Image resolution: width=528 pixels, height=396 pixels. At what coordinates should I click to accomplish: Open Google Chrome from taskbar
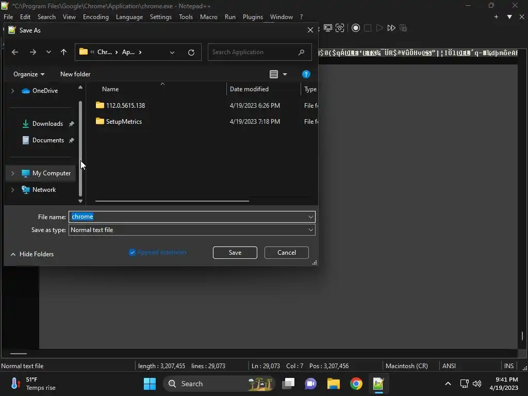(356, 384)
